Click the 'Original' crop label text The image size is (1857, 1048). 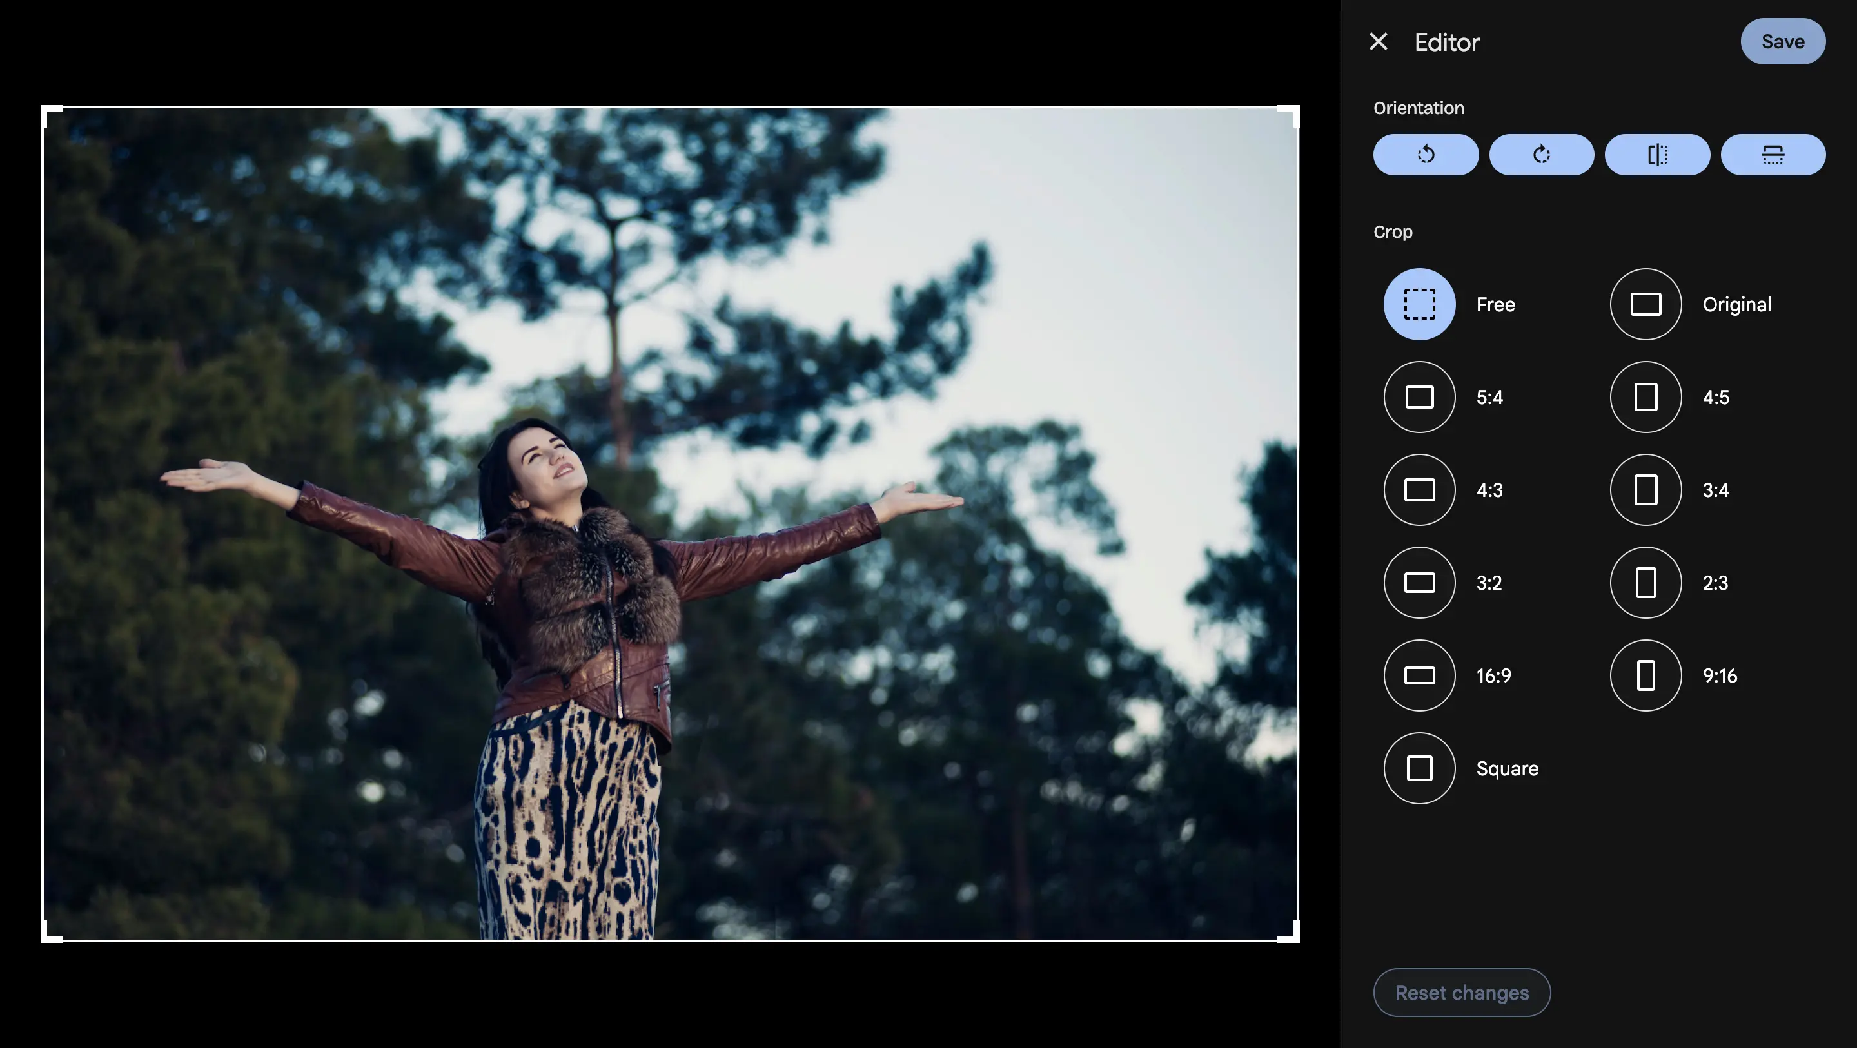click(x=1736, y=305)
